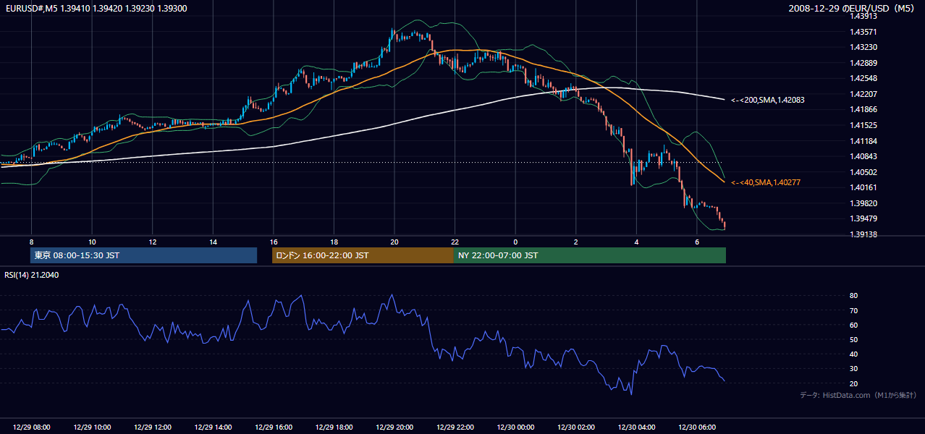The height and width of the screenshot is (434, 925).
Task: Click the 1.41184 price axis label
Action: [x=865, y=141]
